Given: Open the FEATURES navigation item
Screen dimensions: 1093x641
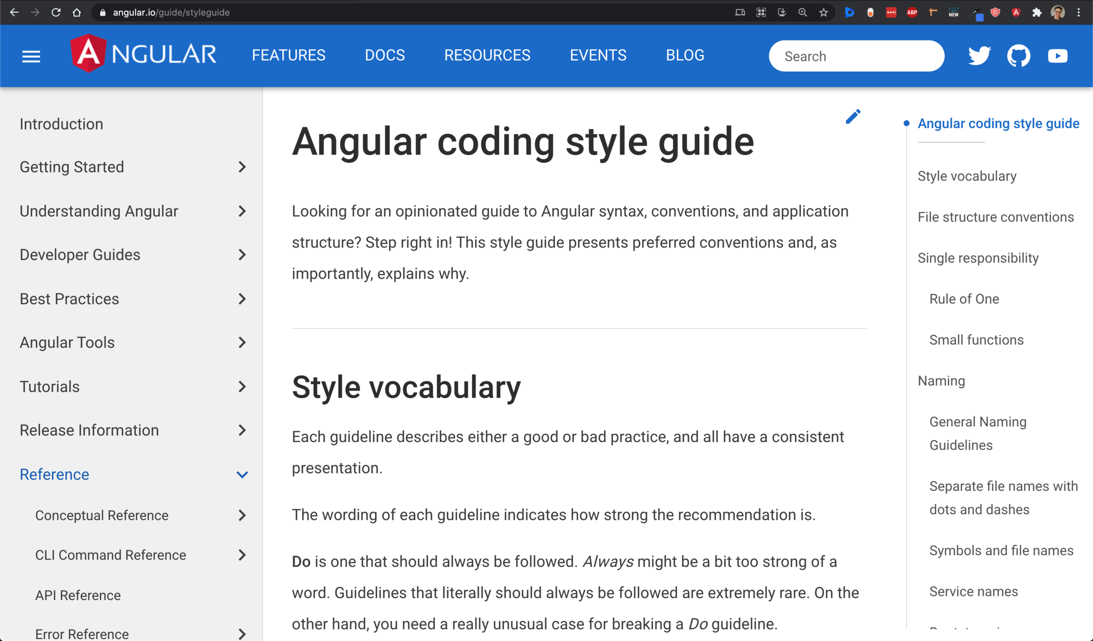Looking at the screenshot, I should (x=288, y=56).
